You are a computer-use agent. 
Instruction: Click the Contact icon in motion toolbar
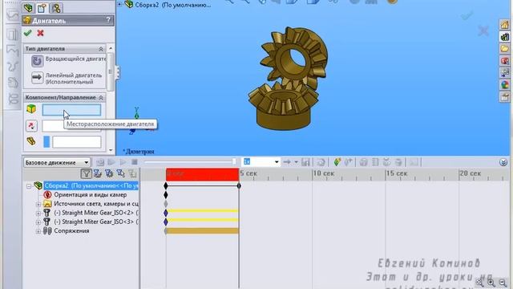click(x=386, y=162)
